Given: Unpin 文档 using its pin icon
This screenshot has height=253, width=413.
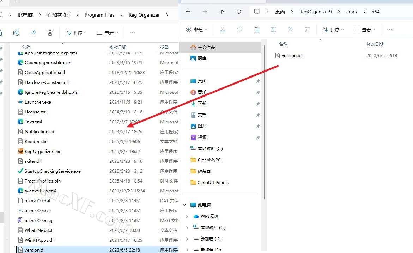Looking at the screenshot, I should pos(258,115).
